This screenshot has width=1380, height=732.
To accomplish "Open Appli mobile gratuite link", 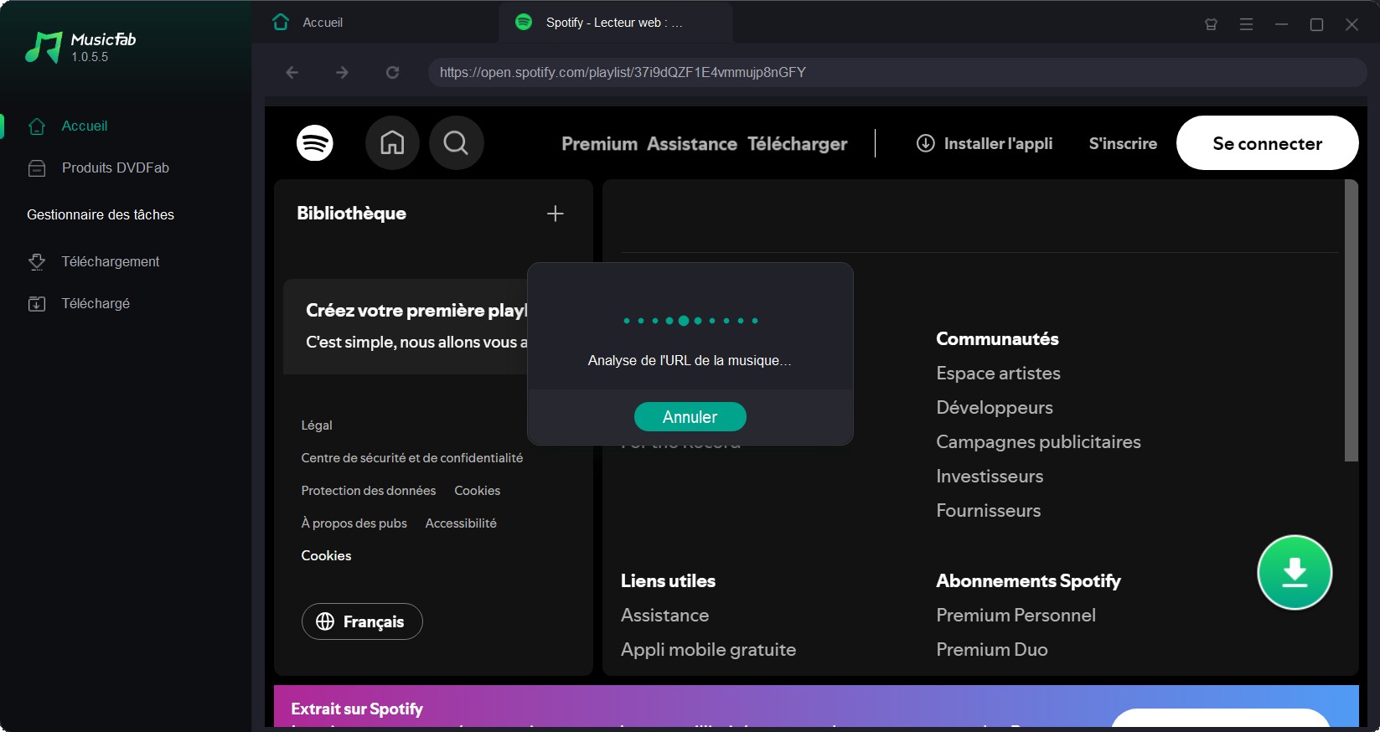I will [708, 650].
